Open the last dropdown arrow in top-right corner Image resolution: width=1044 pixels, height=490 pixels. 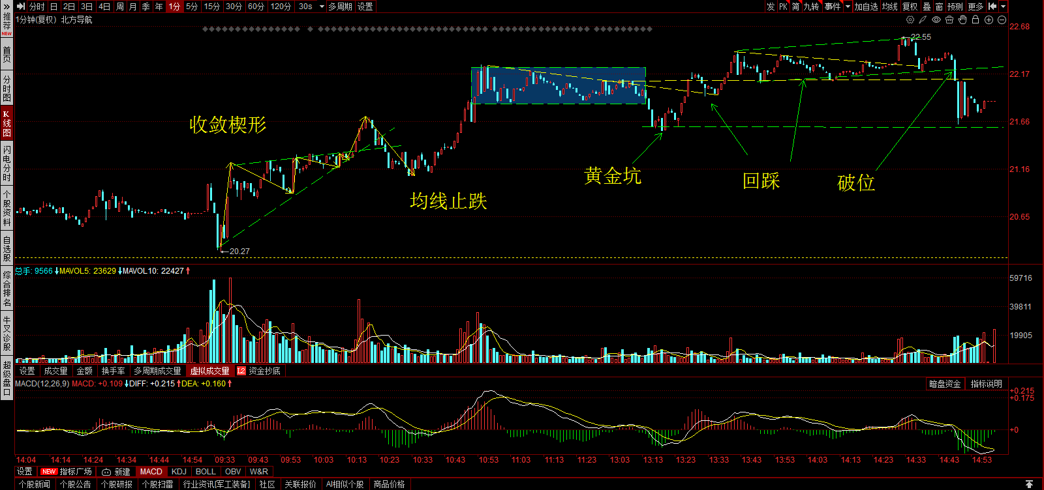(x=1003, y=7)
